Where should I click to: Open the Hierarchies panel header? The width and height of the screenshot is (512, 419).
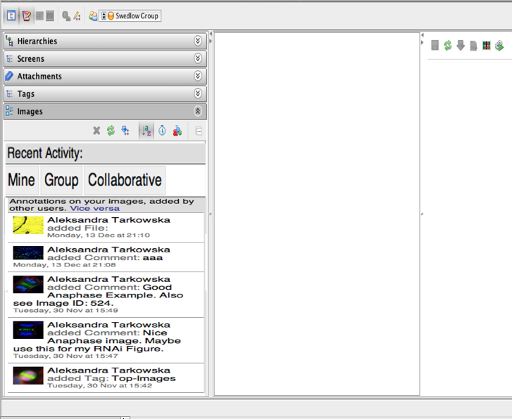coord(105,41)
